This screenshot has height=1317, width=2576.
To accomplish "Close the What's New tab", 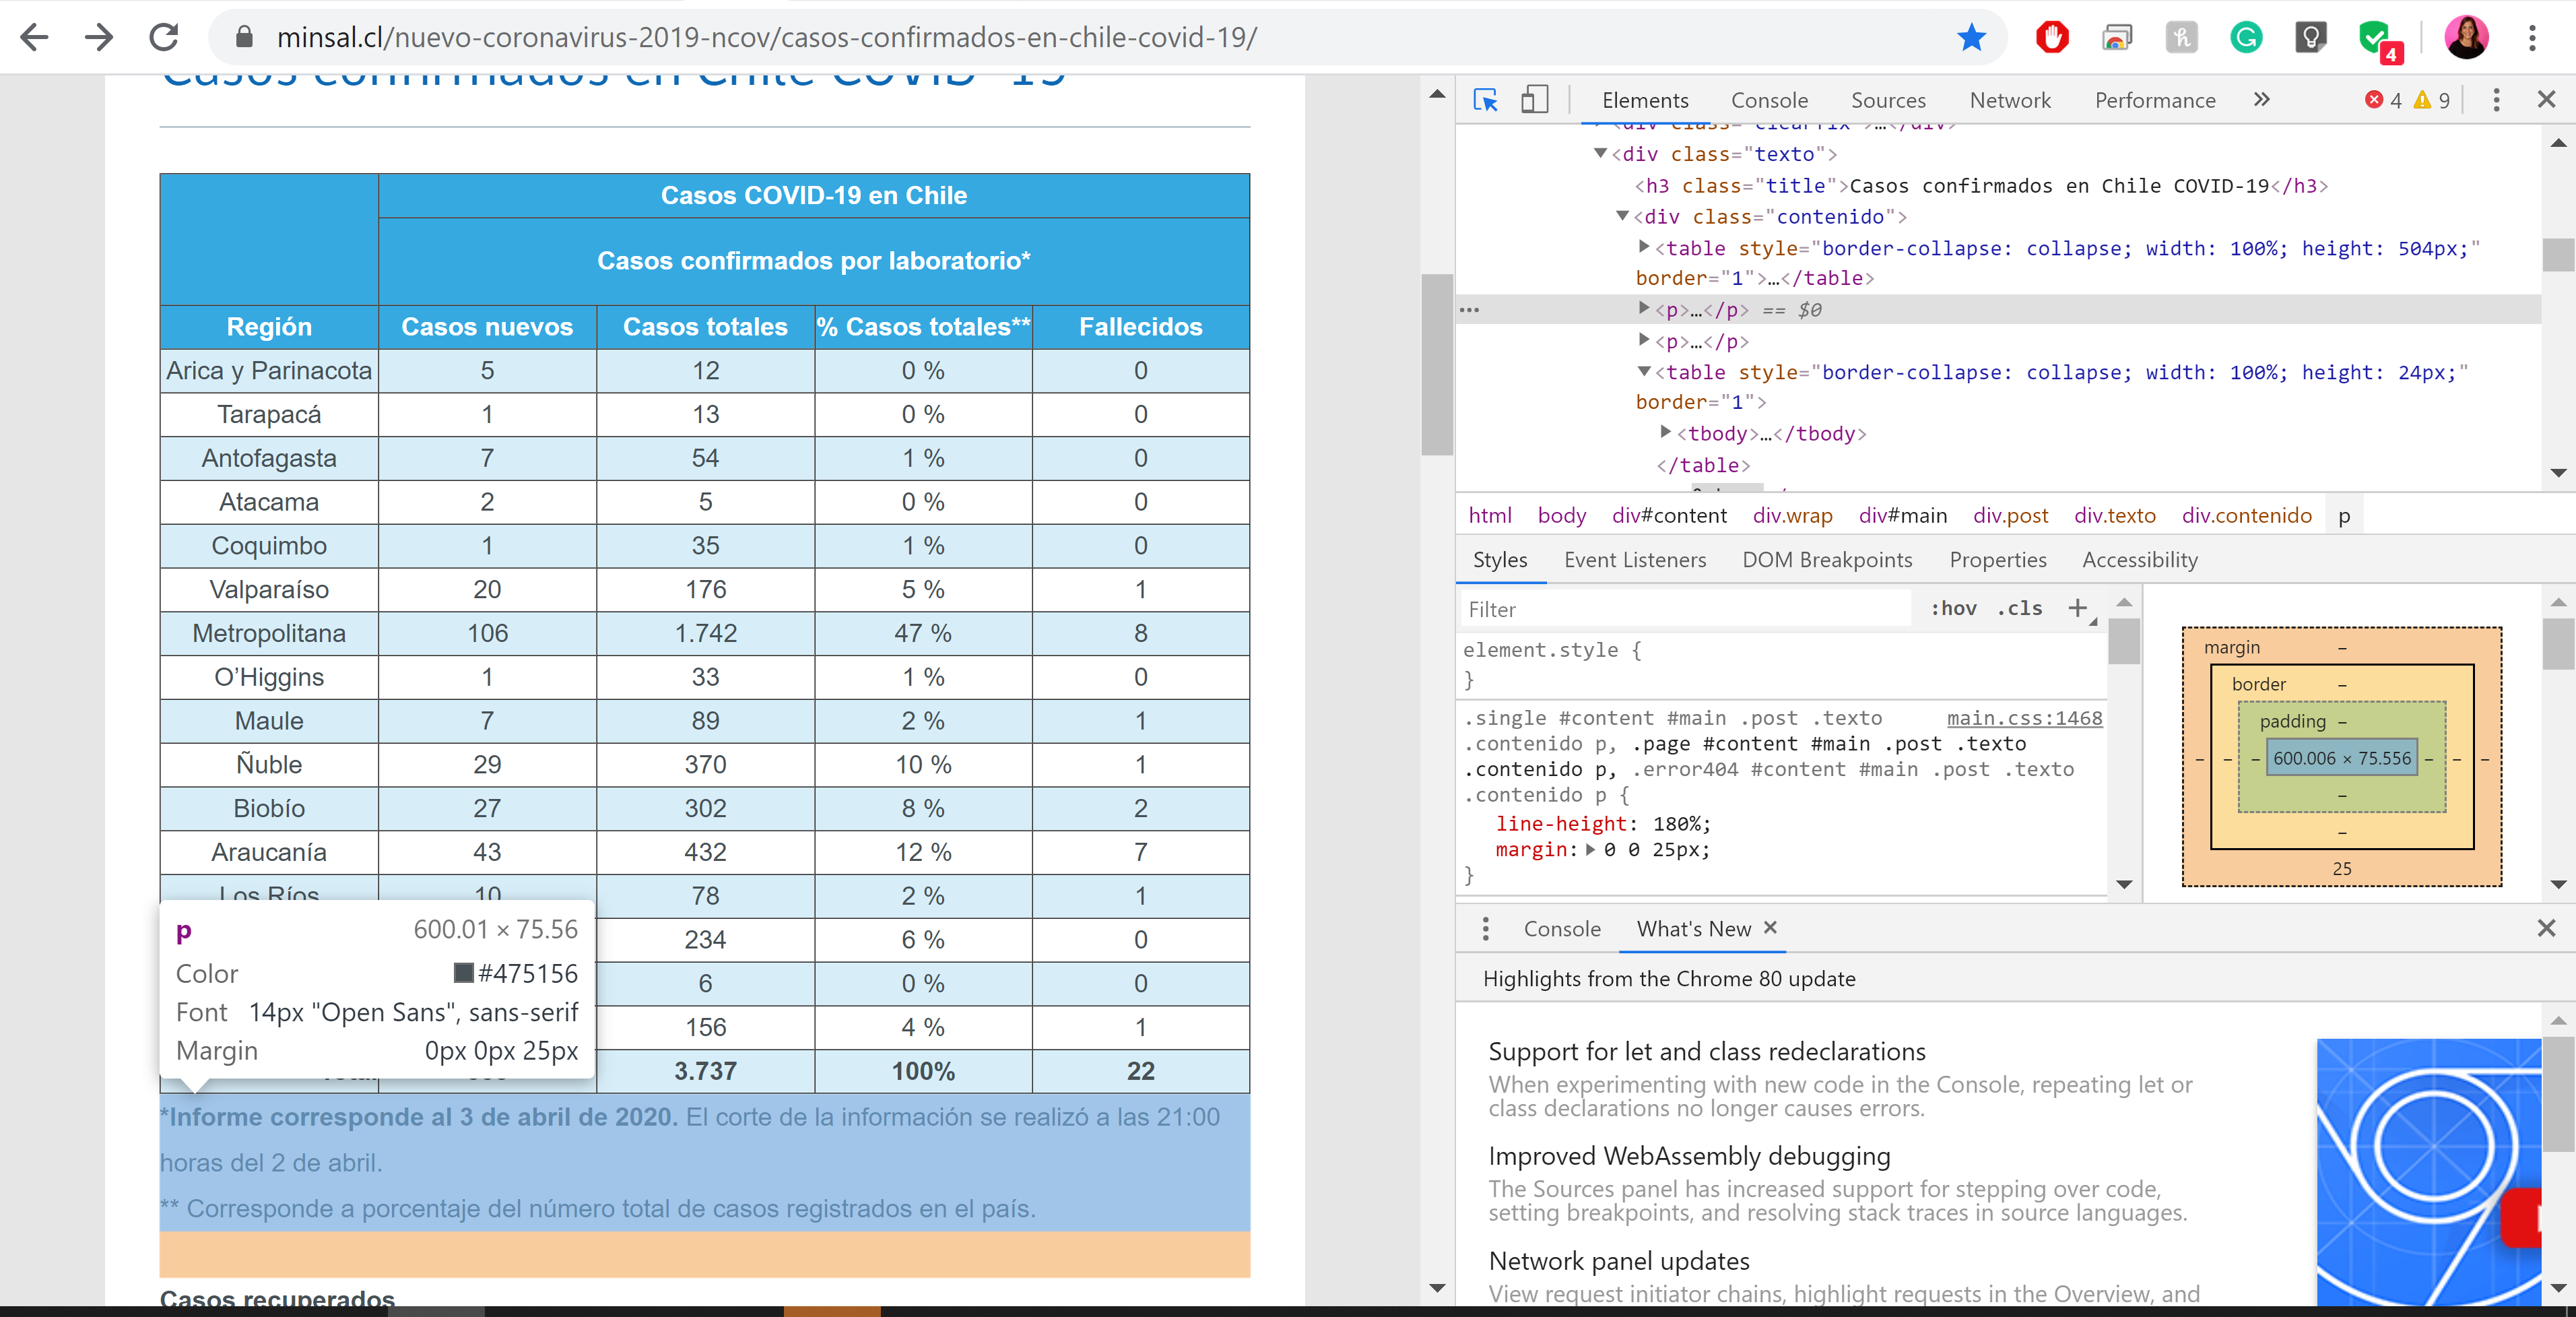I will [1770, 928].
